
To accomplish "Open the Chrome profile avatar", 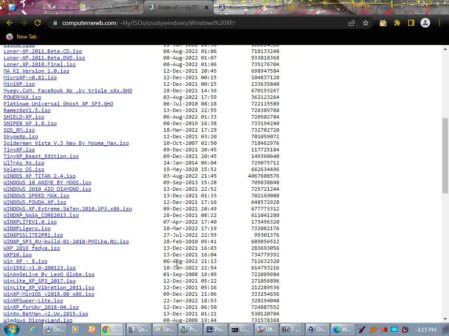I will 425,23.
